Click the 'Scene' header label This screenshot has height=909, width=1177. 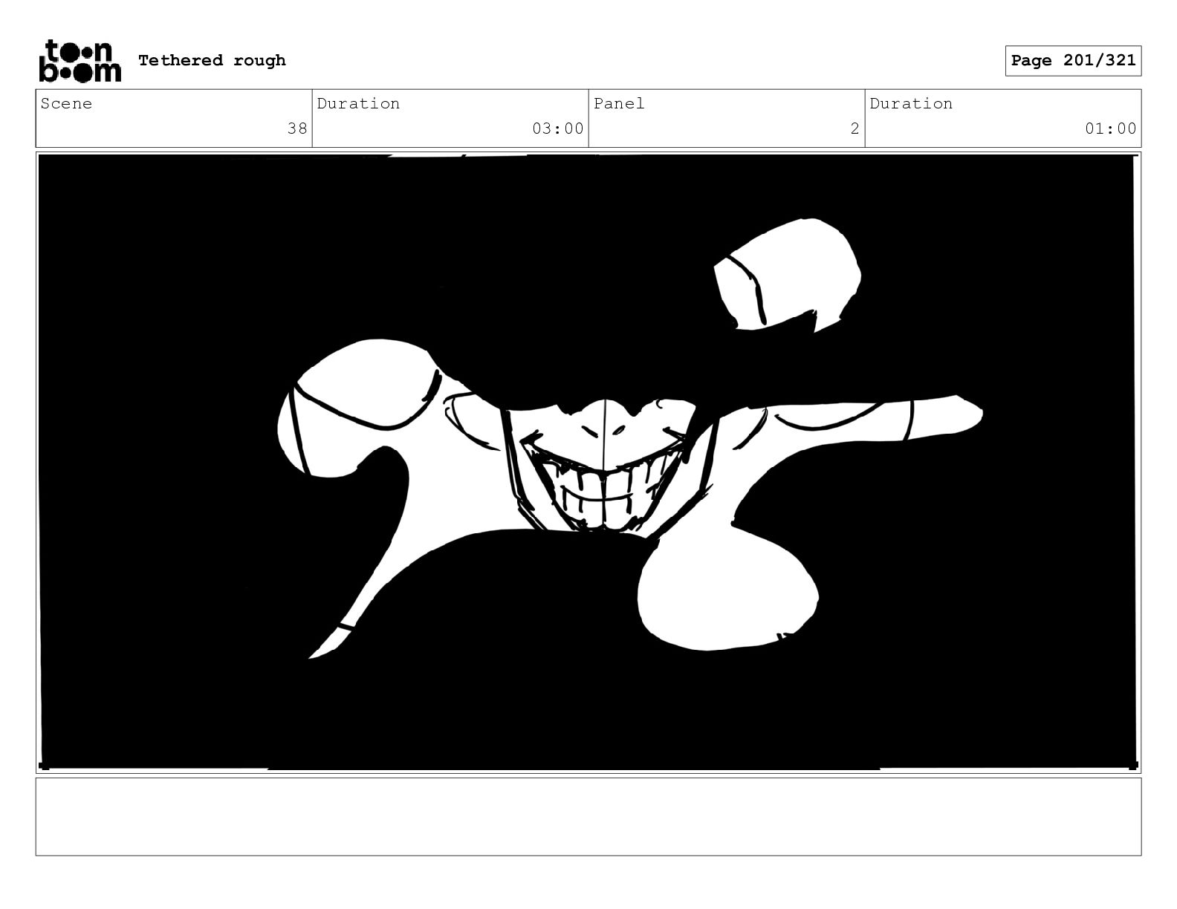click(x=66, y=103)
